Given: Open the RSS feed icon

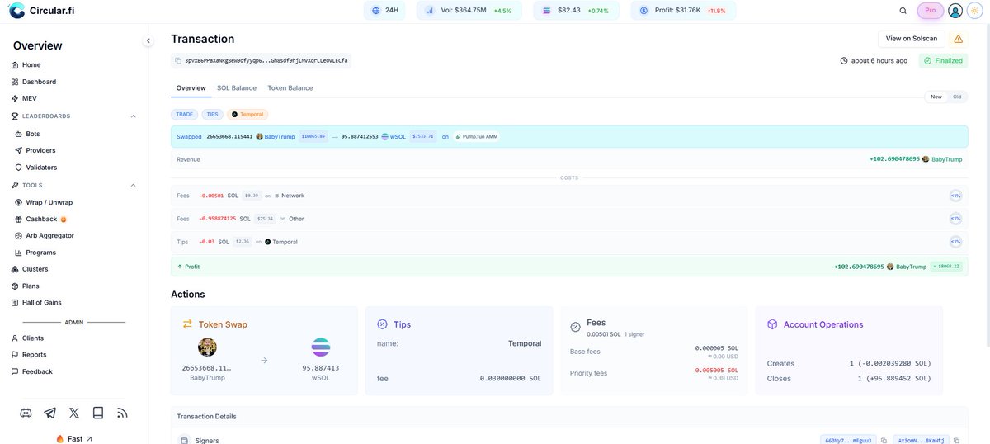Looking at the screenshot, I should [122, 413].
